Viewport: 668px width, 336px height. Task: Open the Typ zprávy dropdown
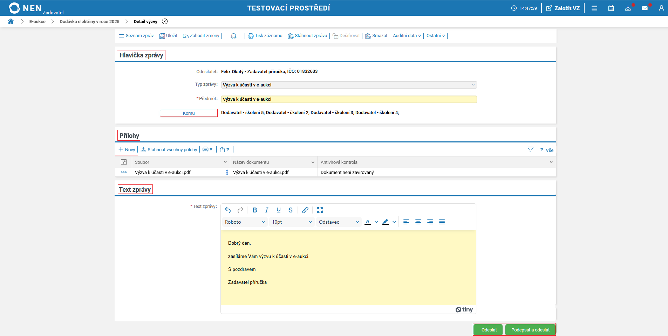(x=349, y=85)
